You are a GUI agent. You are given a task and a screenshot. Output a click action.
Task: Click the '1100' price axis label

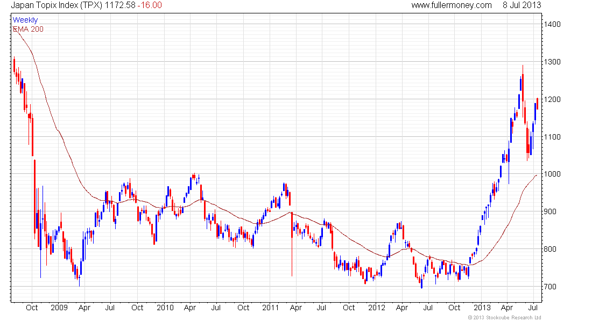[x=552, y=137]
